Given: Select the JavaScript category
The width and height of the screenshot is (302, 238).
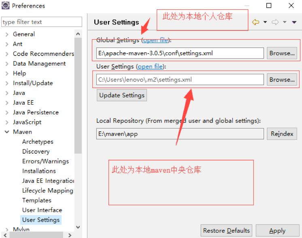Looking at the screenshot, I should tap(27, 122).
